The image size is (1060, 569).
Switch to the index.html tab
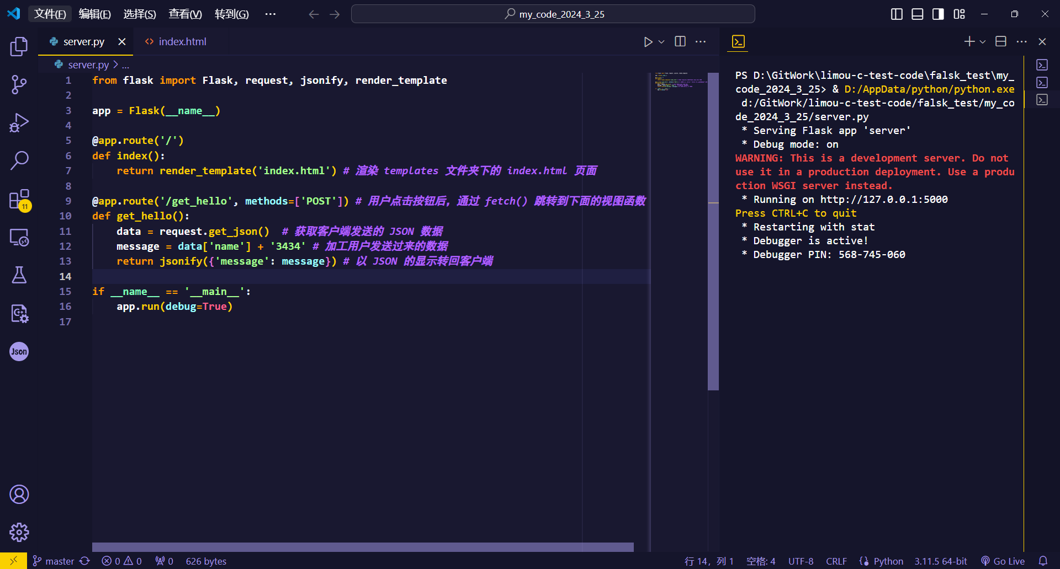(x=182, y=41)
